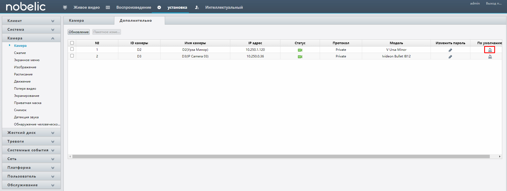Open the Изображение settings
Viewport: 507px width, 191px height.
[25, 67]
